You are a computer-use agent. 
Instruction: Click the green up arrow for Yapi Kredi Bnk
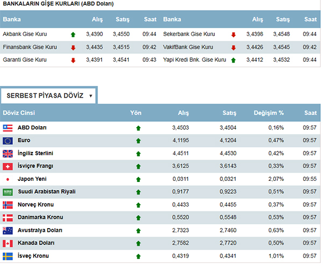(234, 60)
